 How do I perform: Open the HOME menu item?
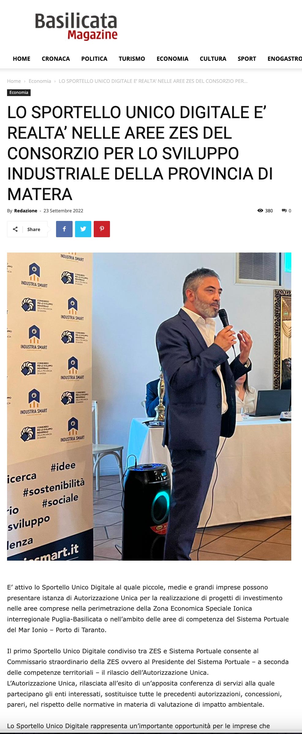pyautogui.click(x=21, y=59)
